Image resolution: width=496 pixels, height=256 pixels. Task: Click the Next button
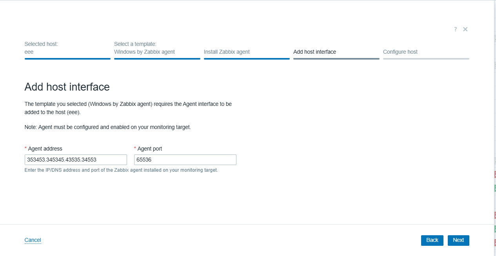point(458,240)
